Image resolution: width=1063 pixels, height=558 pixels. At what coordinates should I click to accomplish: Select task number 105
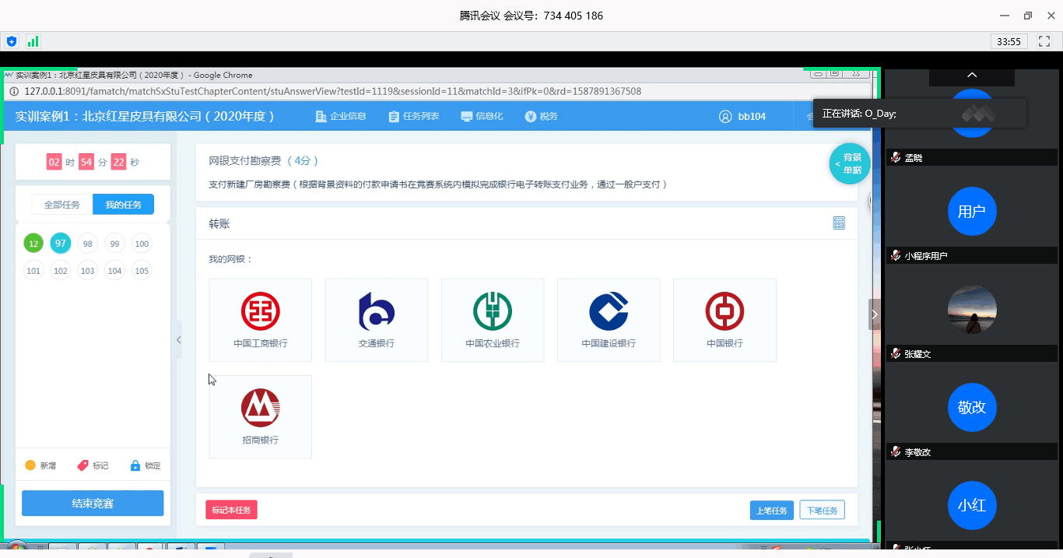142,271
